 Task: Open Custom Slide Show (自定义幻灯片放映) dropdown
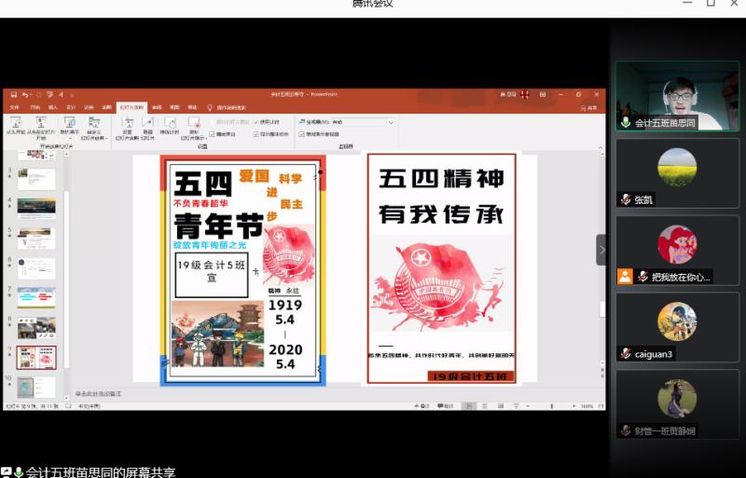(94, 128)
